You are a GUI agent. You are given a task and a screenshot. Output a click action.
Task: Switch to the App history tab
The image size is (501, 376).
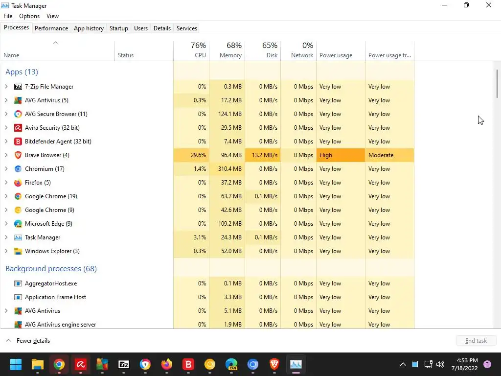(x=89, y=28)
